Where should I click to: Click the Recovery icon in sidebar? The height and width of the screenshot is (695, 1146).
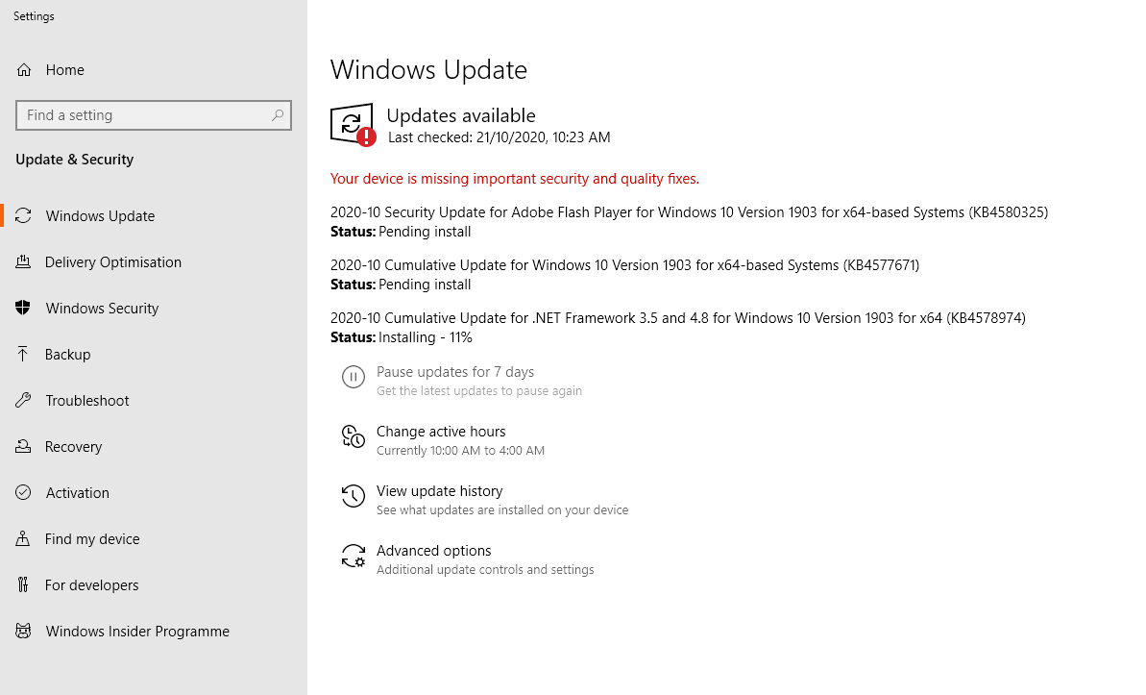pyautogui.click(x=23, y=446)
